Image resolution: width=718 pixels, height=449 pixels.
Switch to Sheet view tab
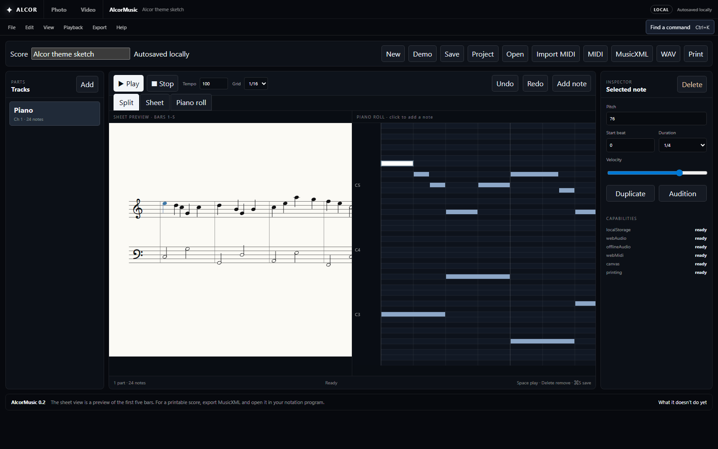coord(155,102)
